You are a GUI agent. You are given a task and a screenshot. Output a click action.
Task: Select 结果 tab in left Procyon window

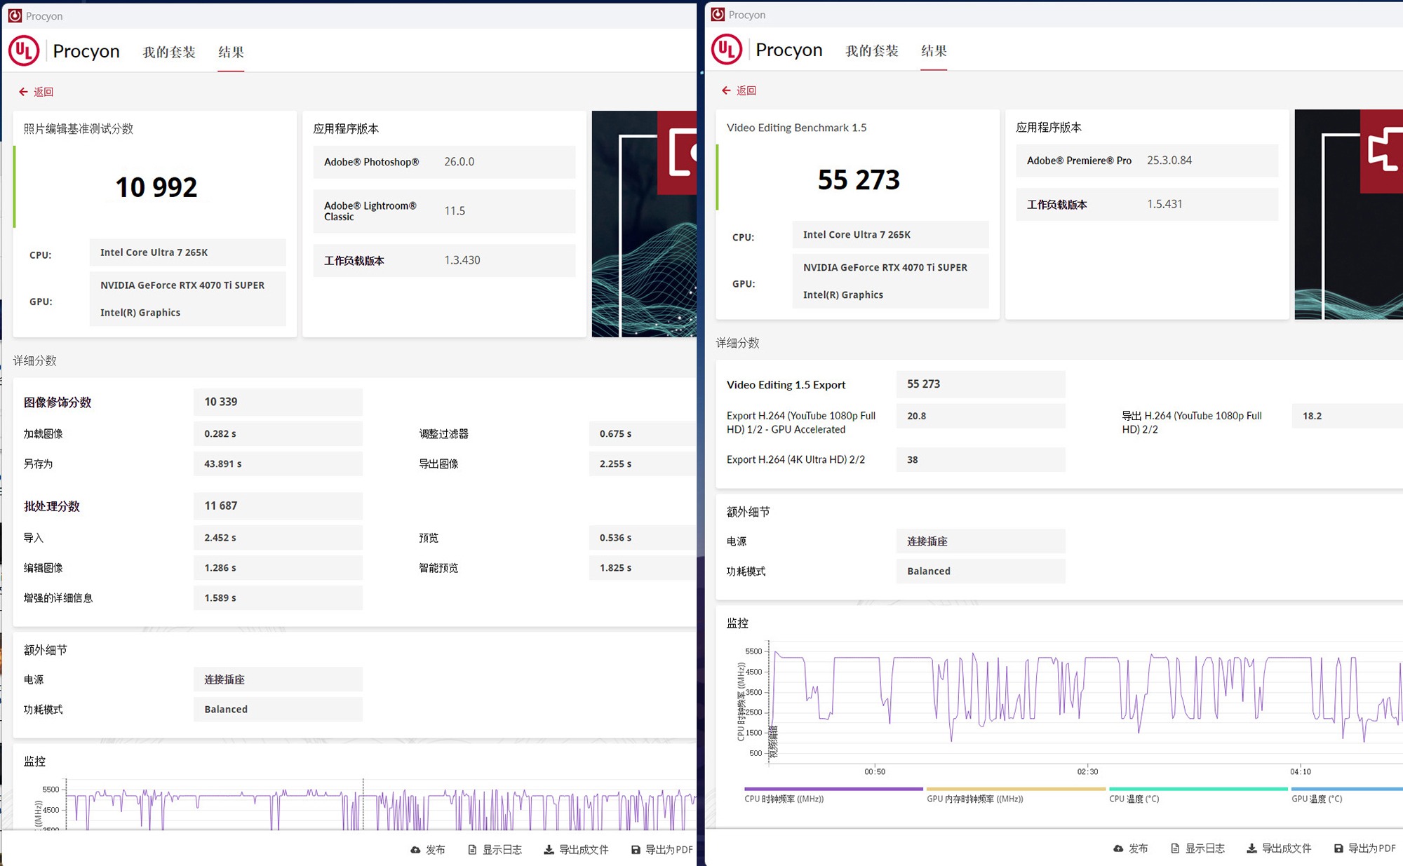point(231,52)
